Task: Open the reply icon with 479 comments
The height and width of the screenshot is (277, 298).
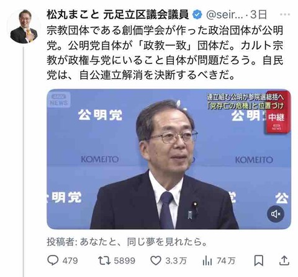Action: [x=53, y=260]
